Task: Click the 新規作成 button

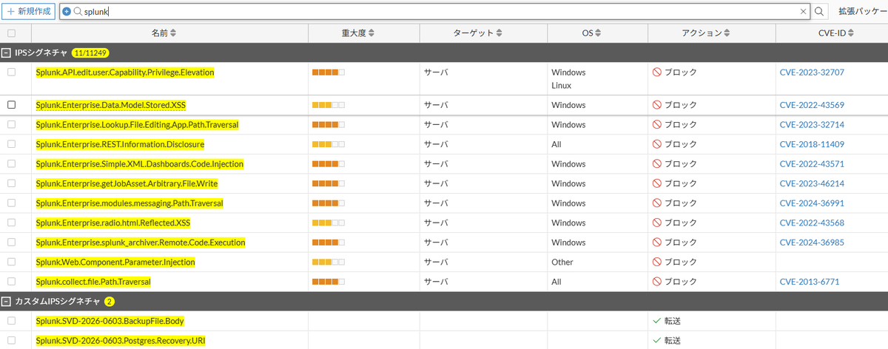Action: coord(29,12)
